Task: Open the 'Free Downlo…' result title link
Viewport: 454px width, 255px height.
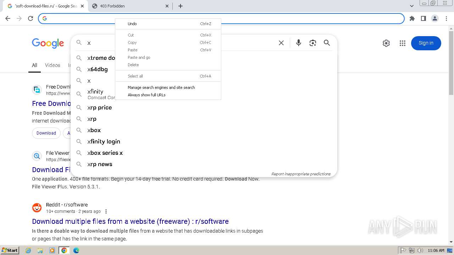Action: [x=51, y=103]
